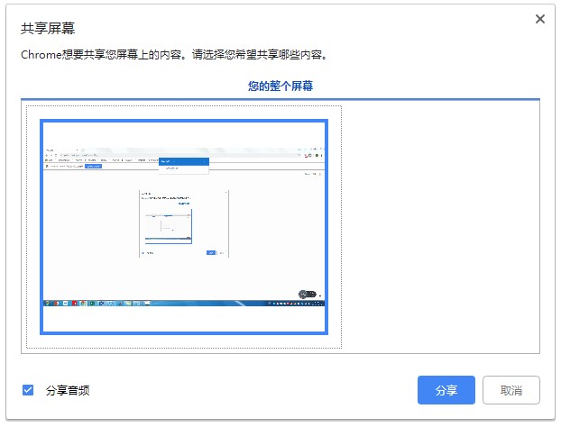
Task: Click the Start button in the preview taskbar
Action: pos(48,304)
